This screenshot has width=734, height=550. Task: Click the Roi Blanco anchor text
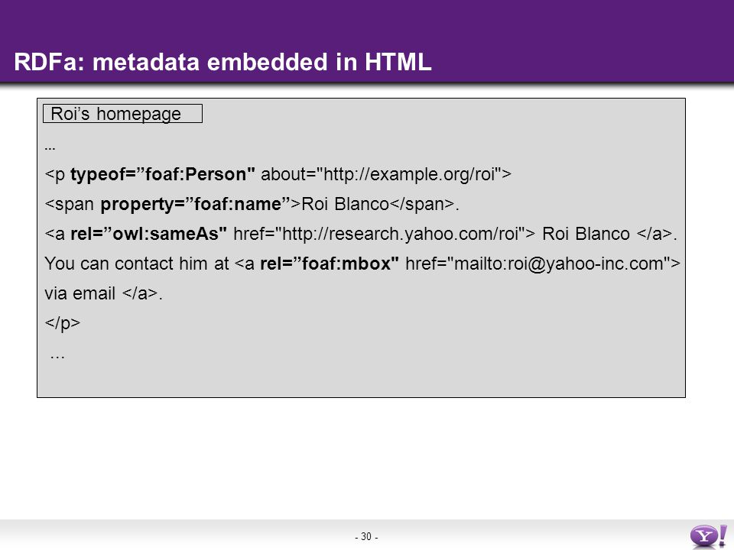click(586, 234)
